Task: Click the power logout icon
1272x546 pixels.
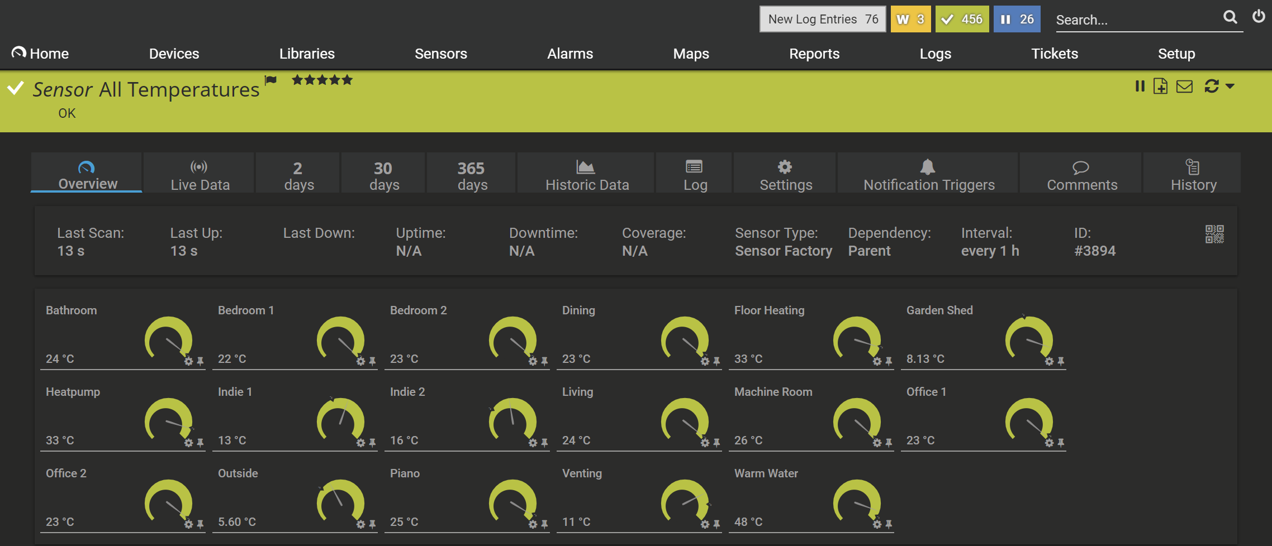Action: (1259, 17)
